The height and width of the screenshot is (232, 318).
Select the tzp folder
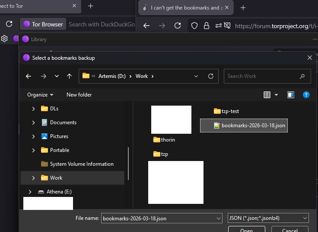(161, 154)
